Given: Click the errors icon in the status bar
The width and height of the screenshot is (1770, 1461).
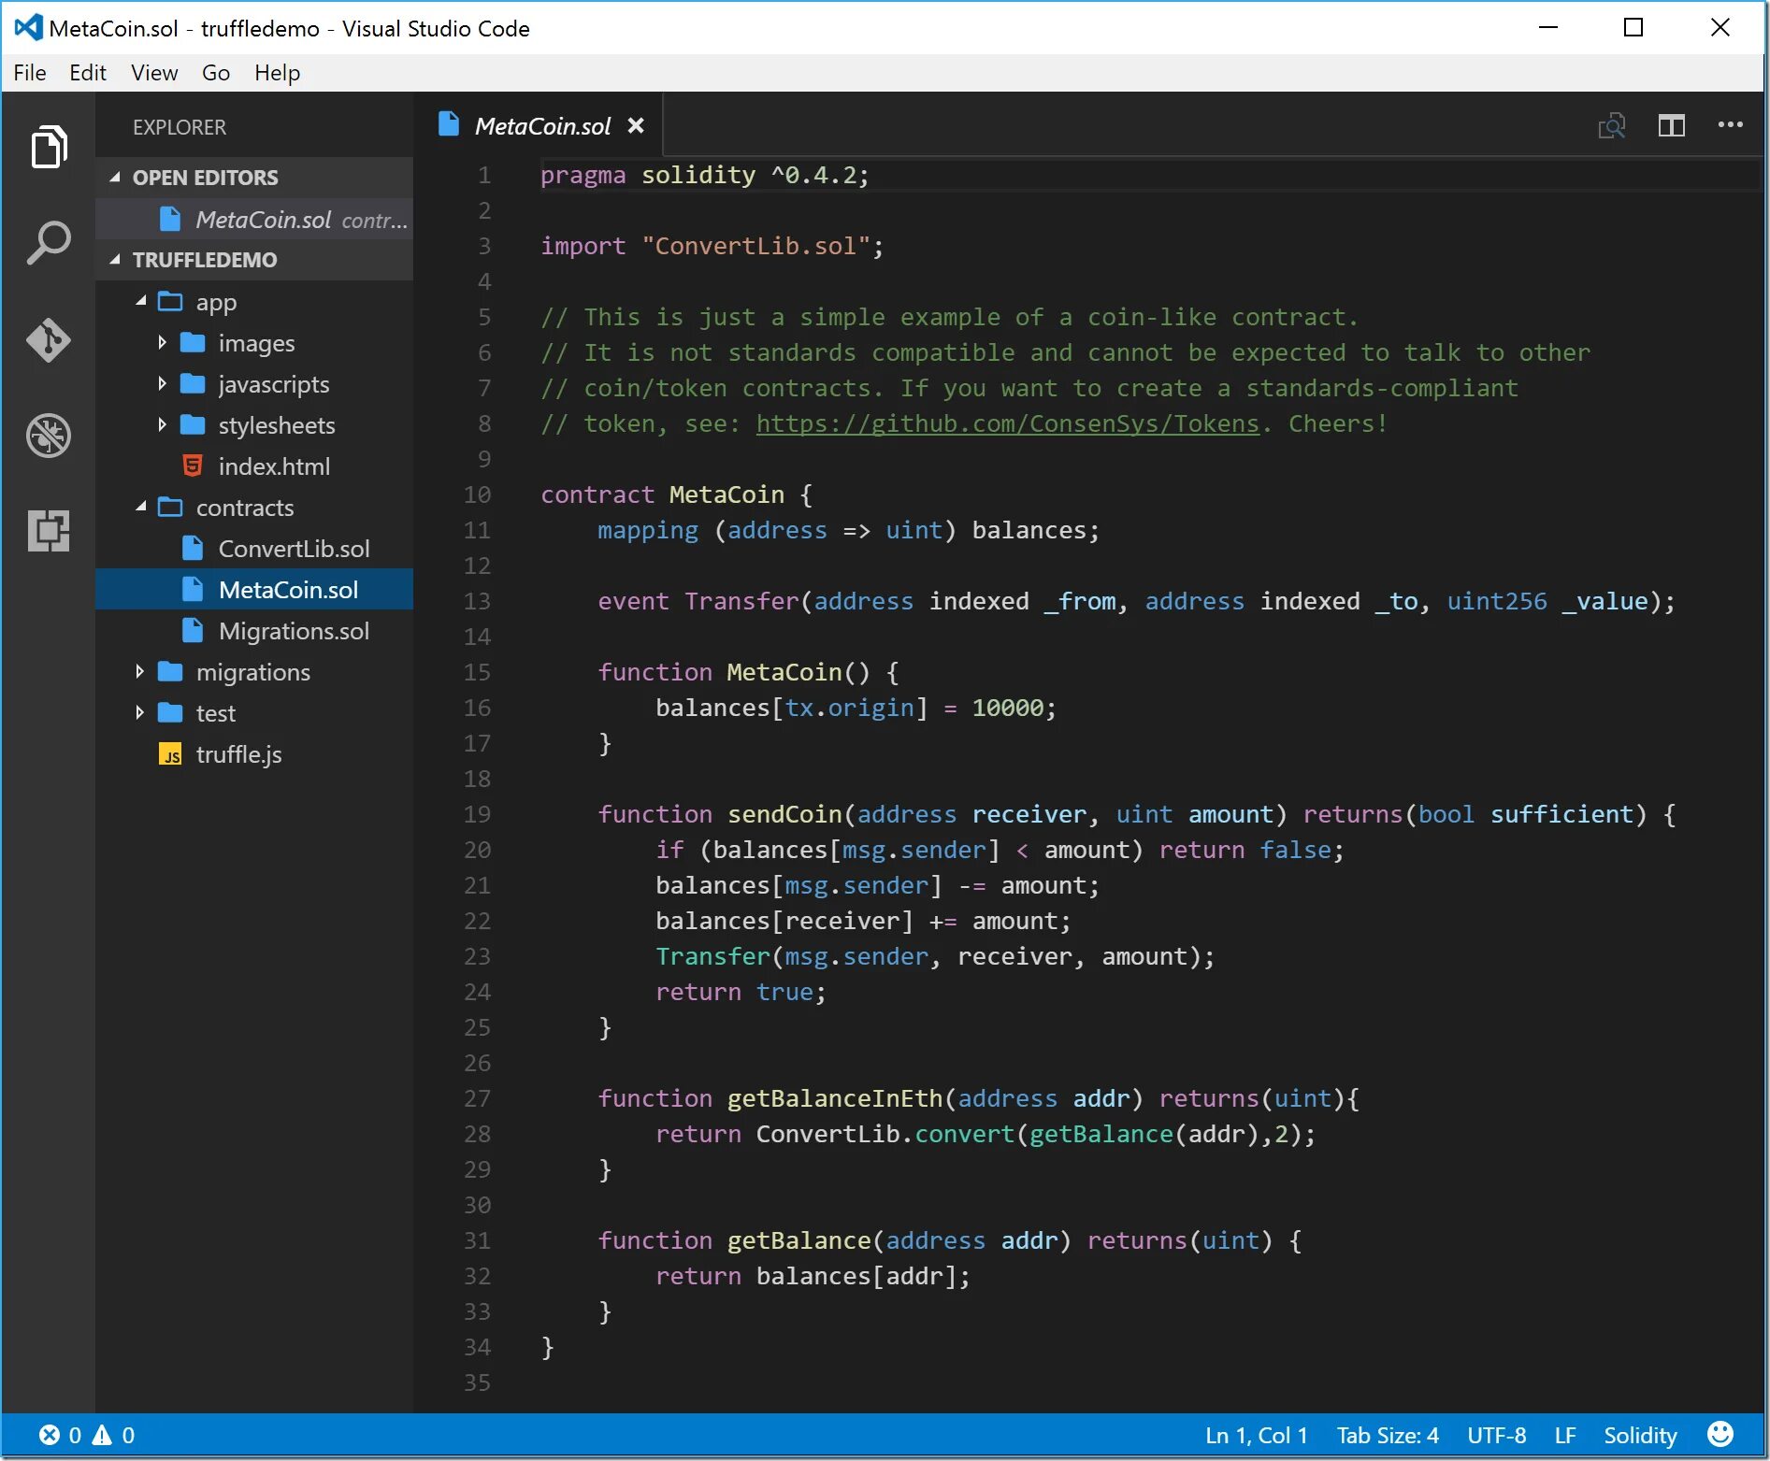Looking at the screenshot, I should point(50,1435).
